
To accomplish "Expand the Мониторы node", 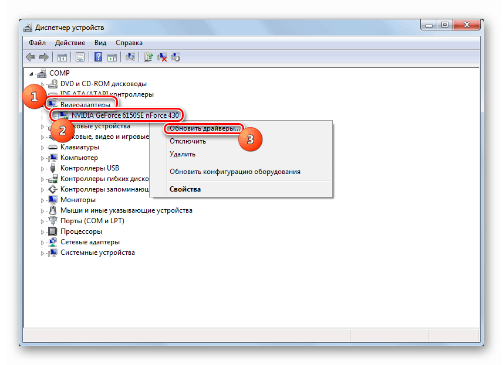I will click(x=42, y=200).
